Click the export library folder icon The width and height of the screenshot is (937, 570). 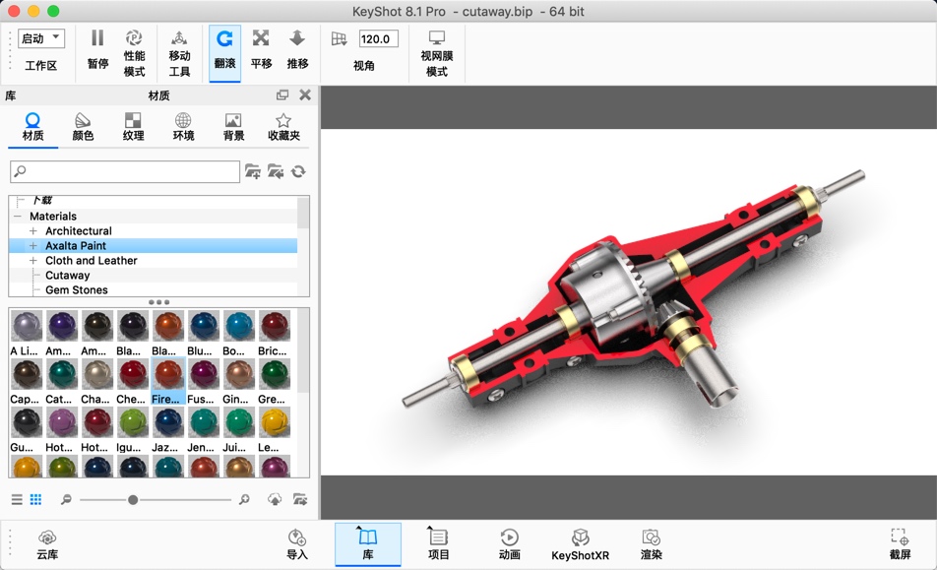pyautogui.click(x=300, y=499)
